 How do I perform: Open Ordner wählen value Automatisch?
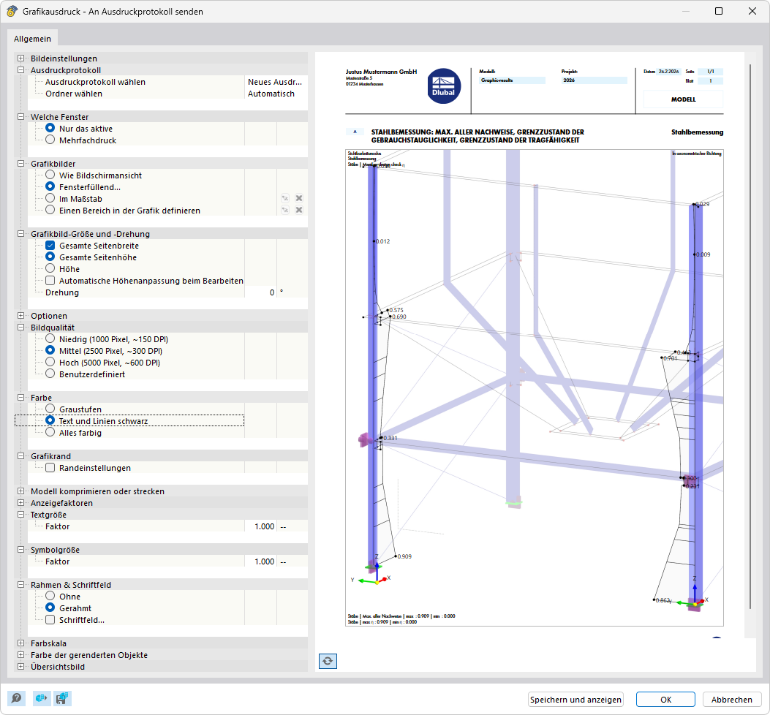(276, 94)
